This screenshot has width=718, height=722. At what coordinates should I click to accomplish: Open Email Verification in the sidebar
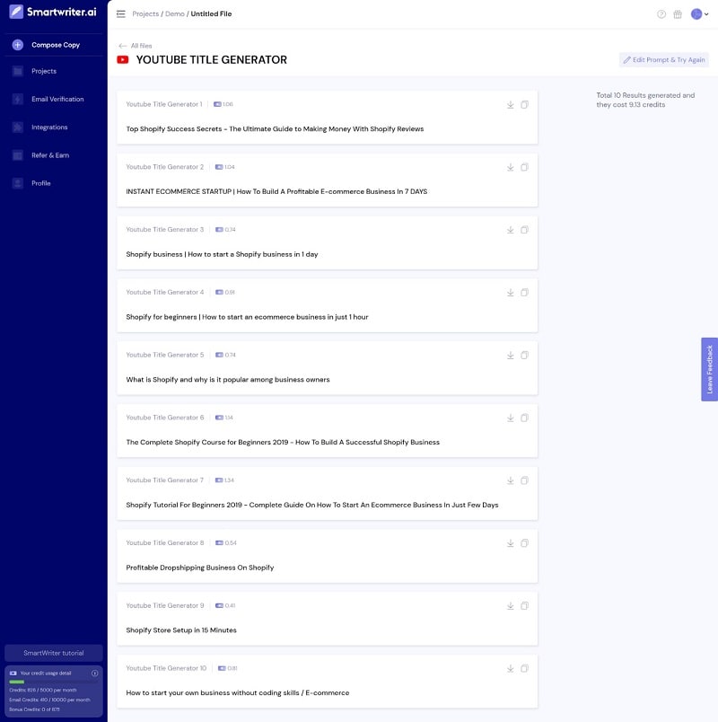[57, 99]
